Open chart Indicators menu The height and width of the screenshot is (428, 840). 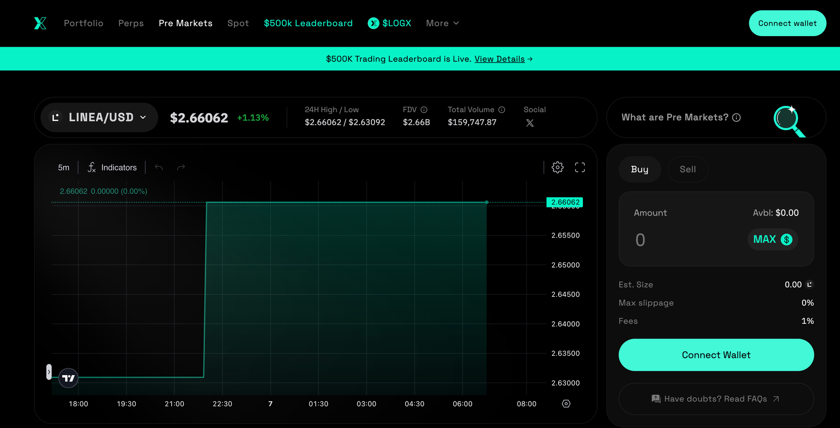[x=112, y=168]
